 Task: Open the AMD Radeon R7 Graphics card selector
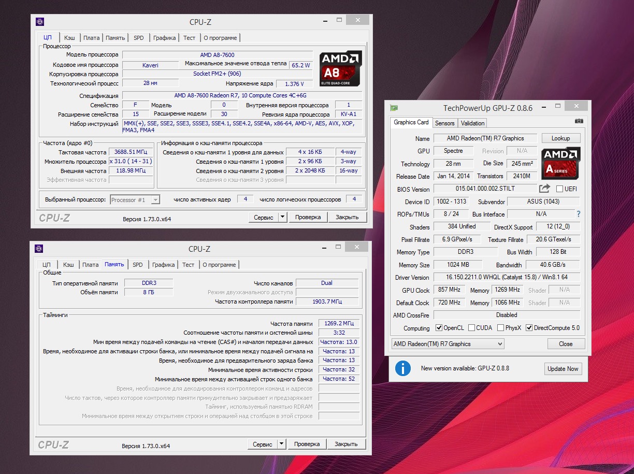pos(448,344)
